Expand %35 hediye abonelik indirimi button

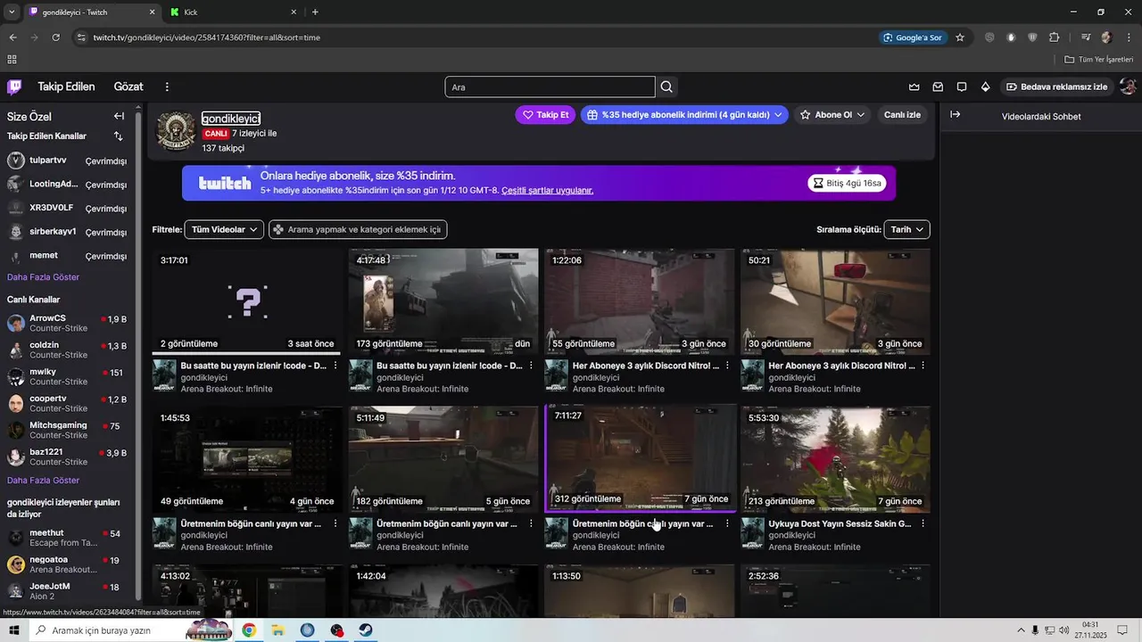click(x=684, y=115)
